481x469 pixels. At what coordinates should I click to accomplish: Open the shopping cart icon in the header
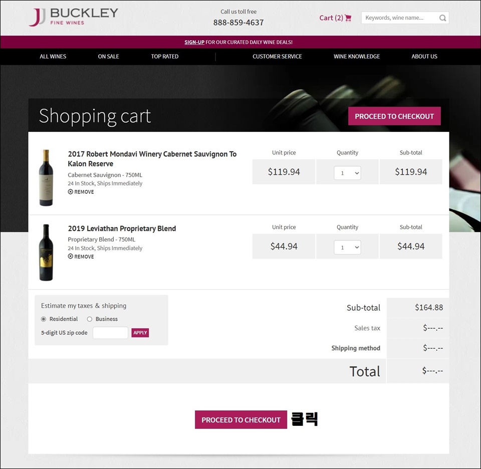348,18
